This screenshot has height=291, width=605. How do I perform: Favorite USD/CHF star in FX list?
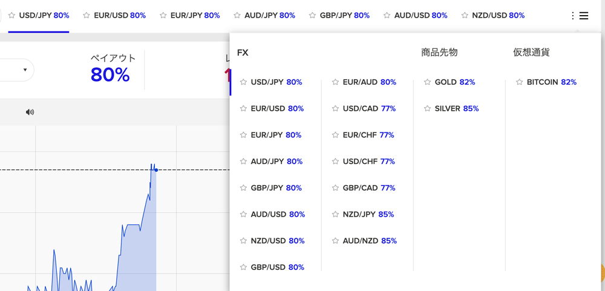[x=335, y=162]
